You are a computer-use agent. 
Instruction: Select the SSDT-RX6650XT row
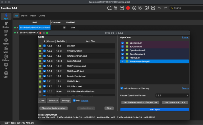tap(29, 33)
